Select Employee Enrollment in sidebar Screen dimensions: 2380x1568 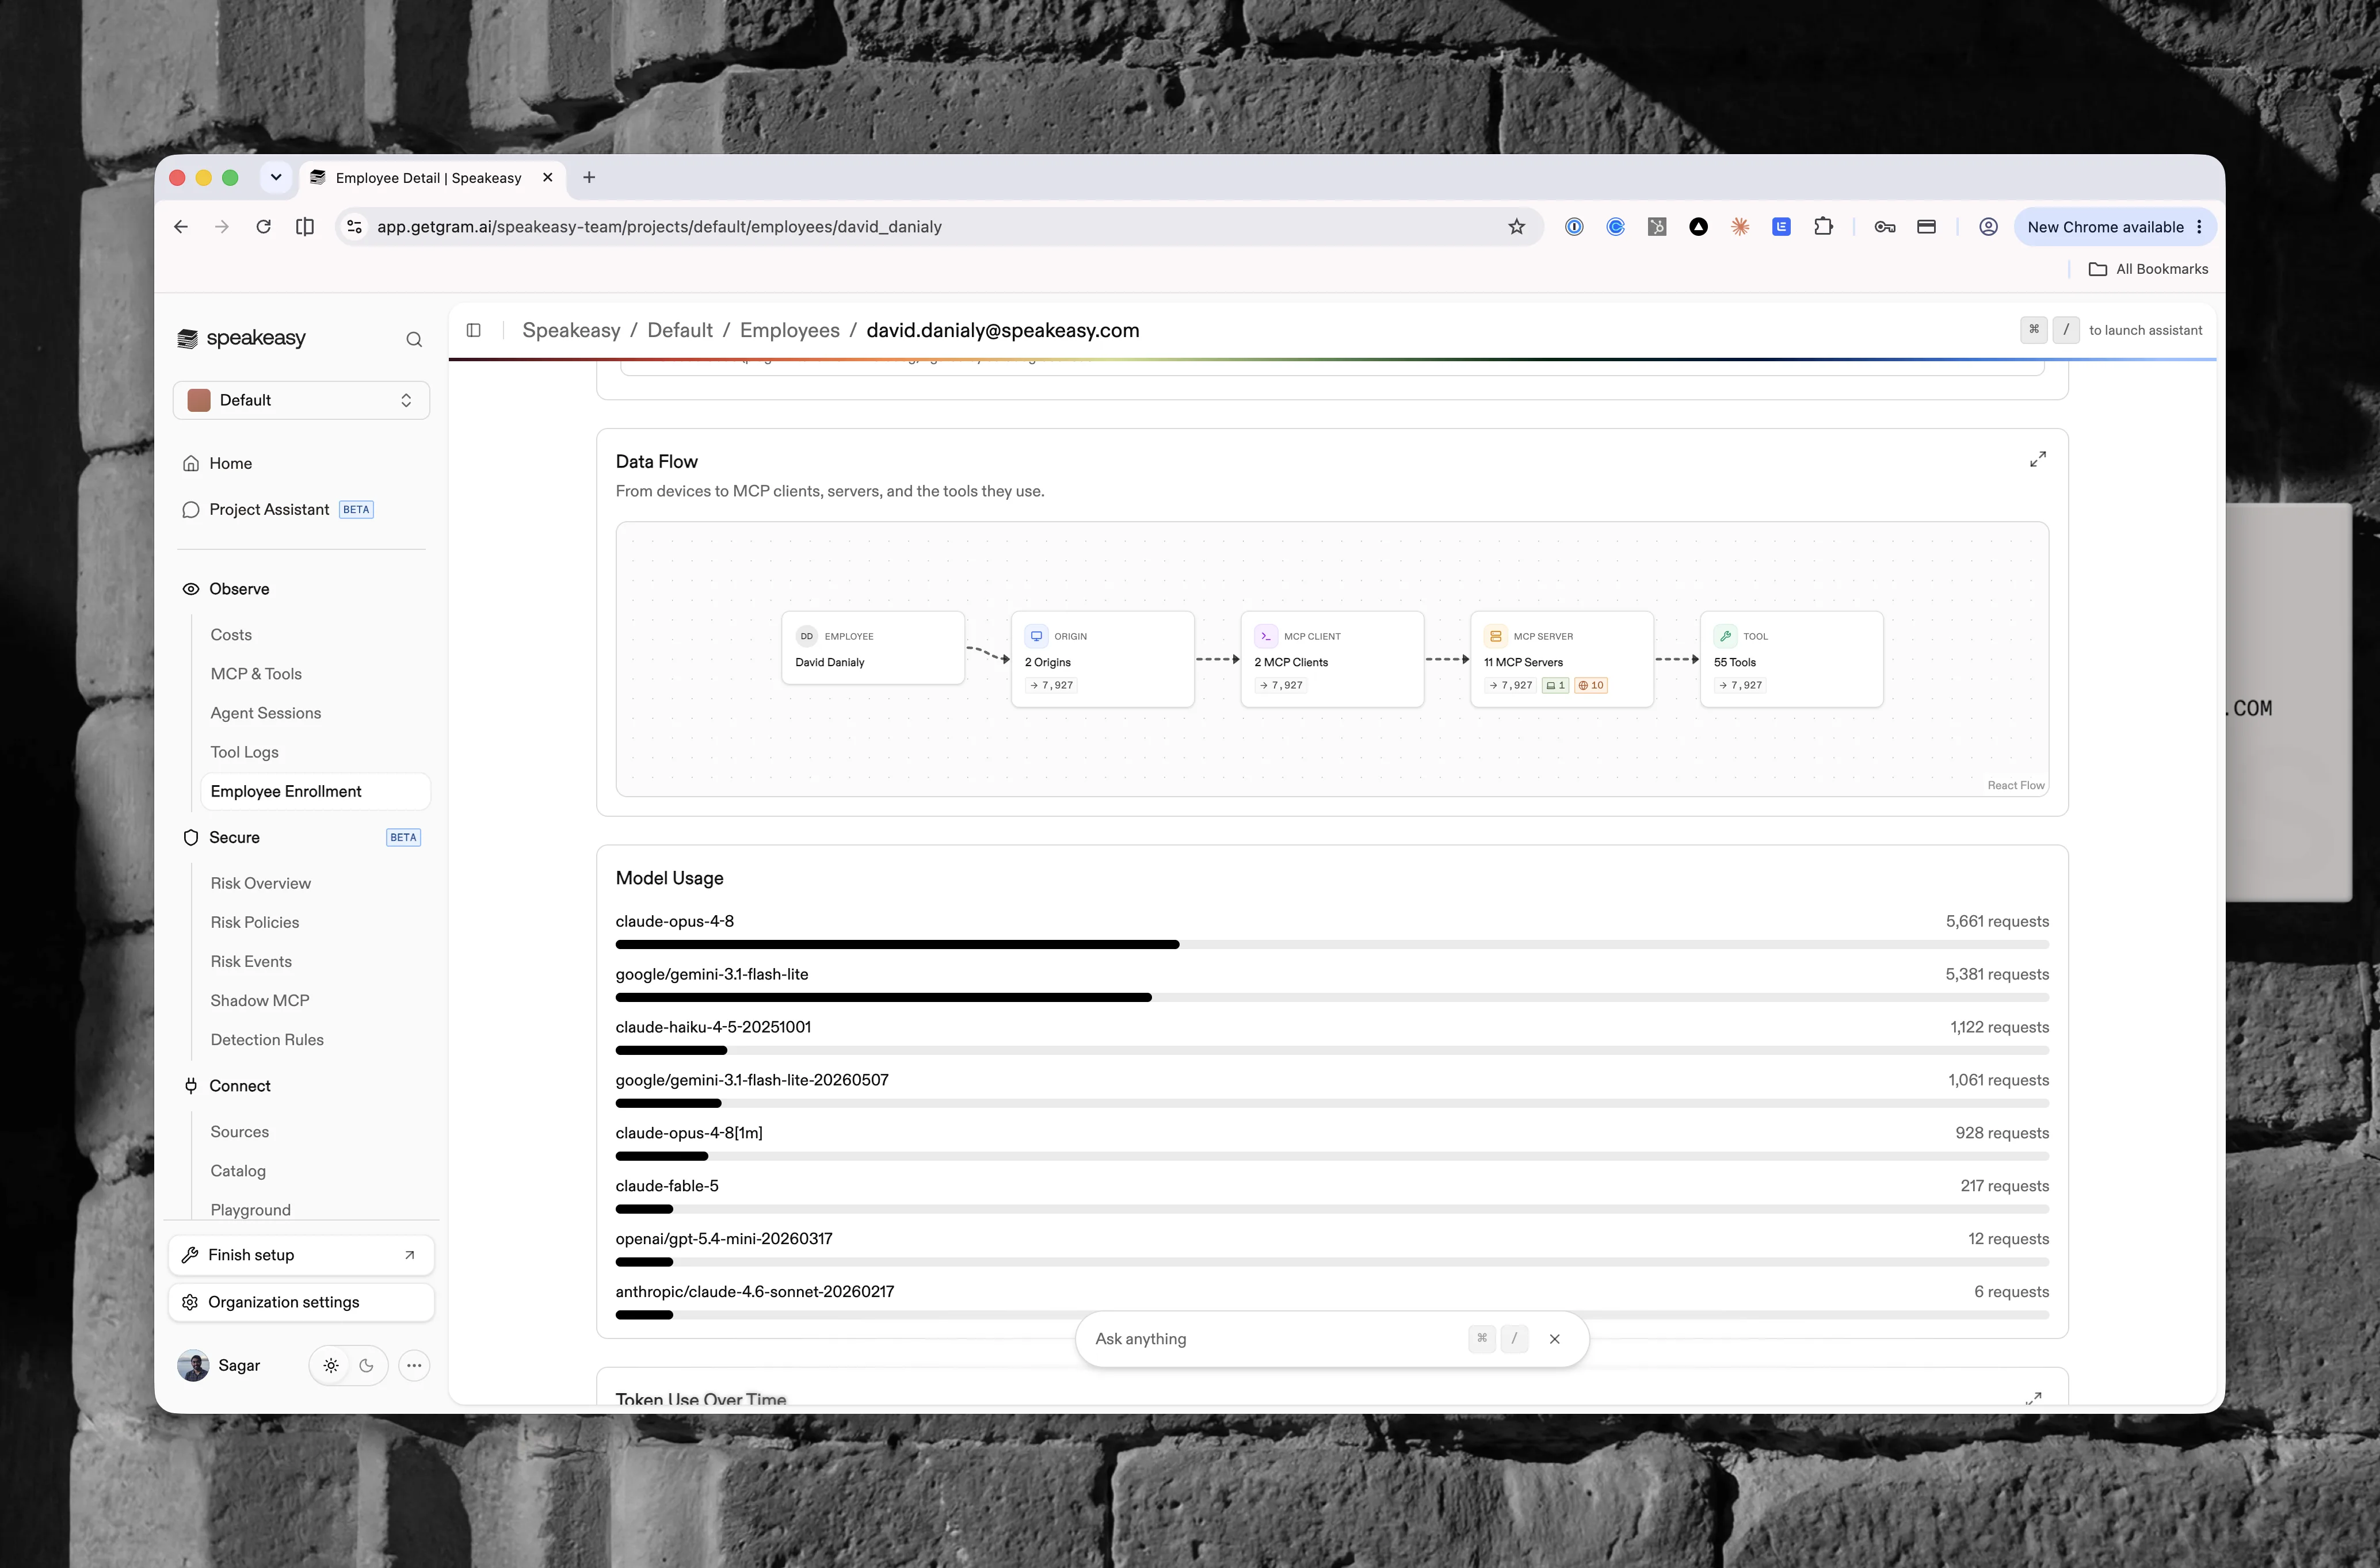[x=315, y=791]
